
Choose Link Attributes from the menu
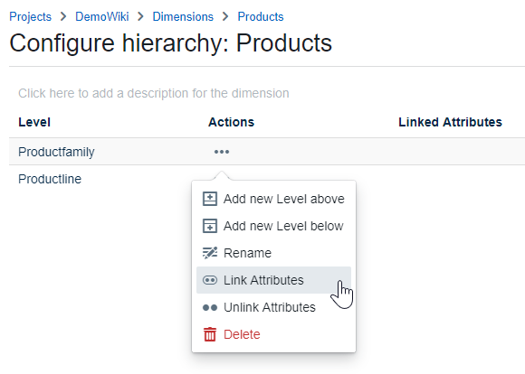274,280
